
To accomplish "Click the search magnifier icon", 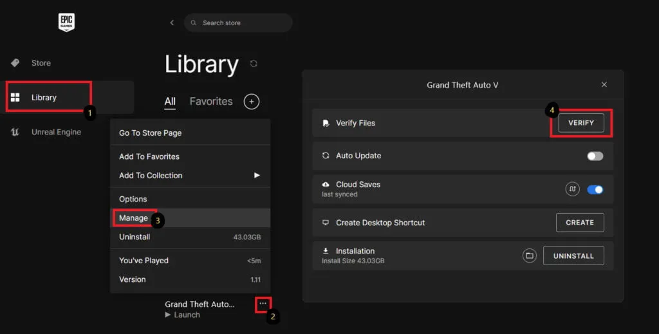I will 193,23.
